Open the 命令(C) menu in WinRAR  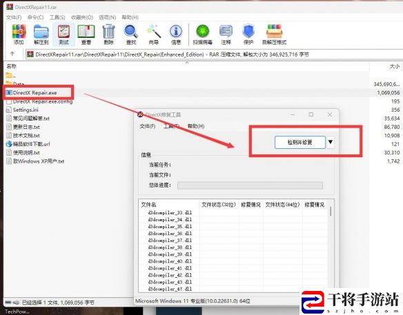coord(35,17)
